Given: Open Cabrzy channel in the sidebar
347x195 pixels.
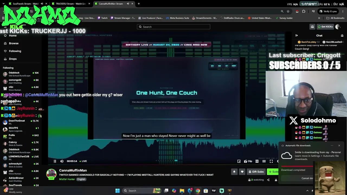Looking at the screenshot, I should [x=20, y=144].
